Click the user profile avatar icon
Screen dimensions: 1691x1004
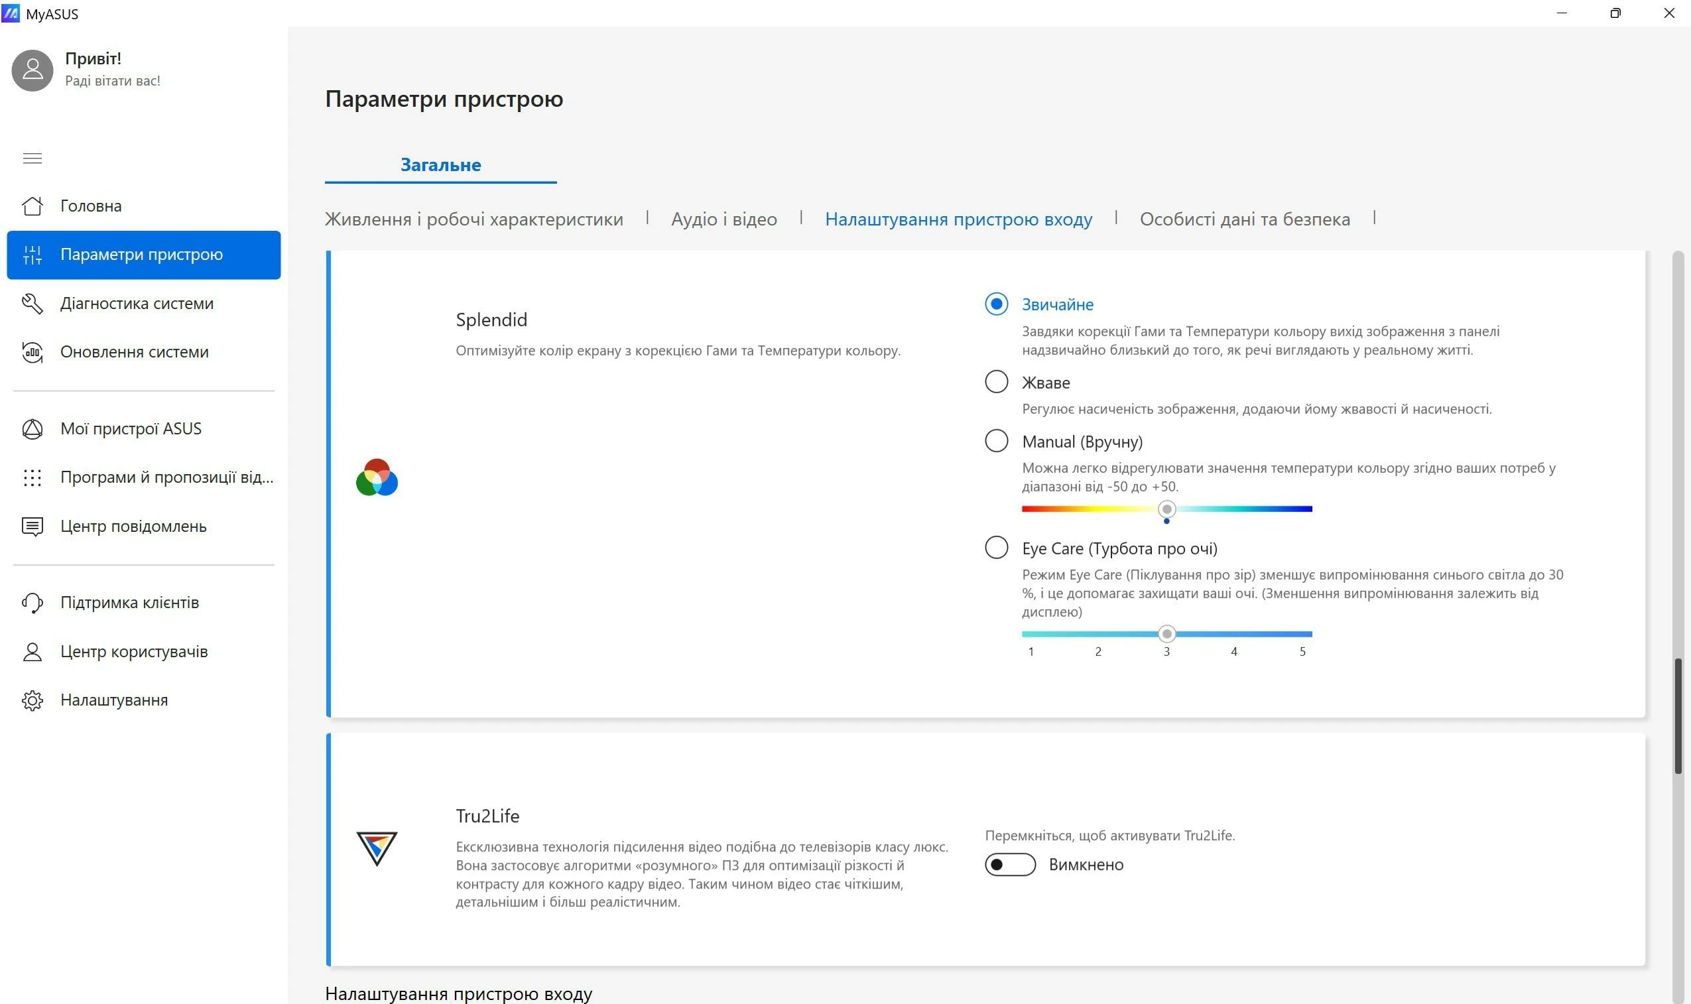(x=32, y=70)
